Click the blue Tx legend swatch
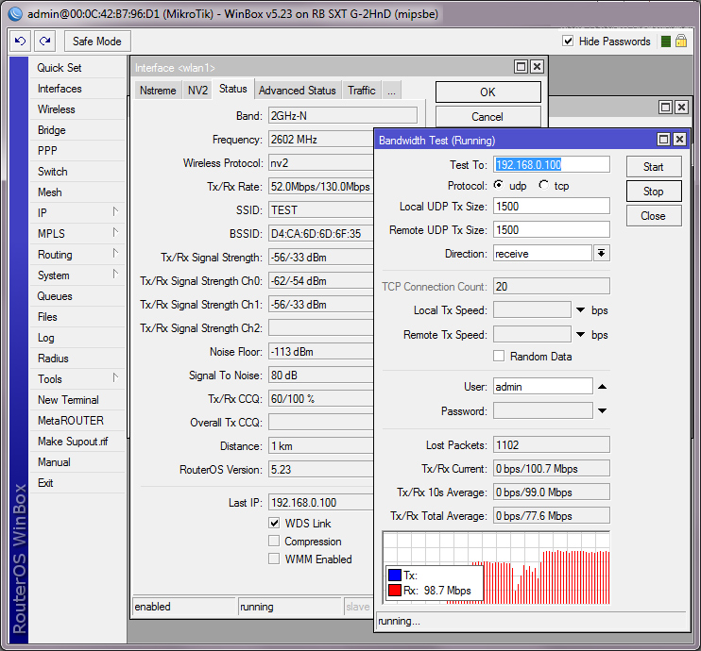The width and height of the screenshot is (701, 651). click(395, 576)
